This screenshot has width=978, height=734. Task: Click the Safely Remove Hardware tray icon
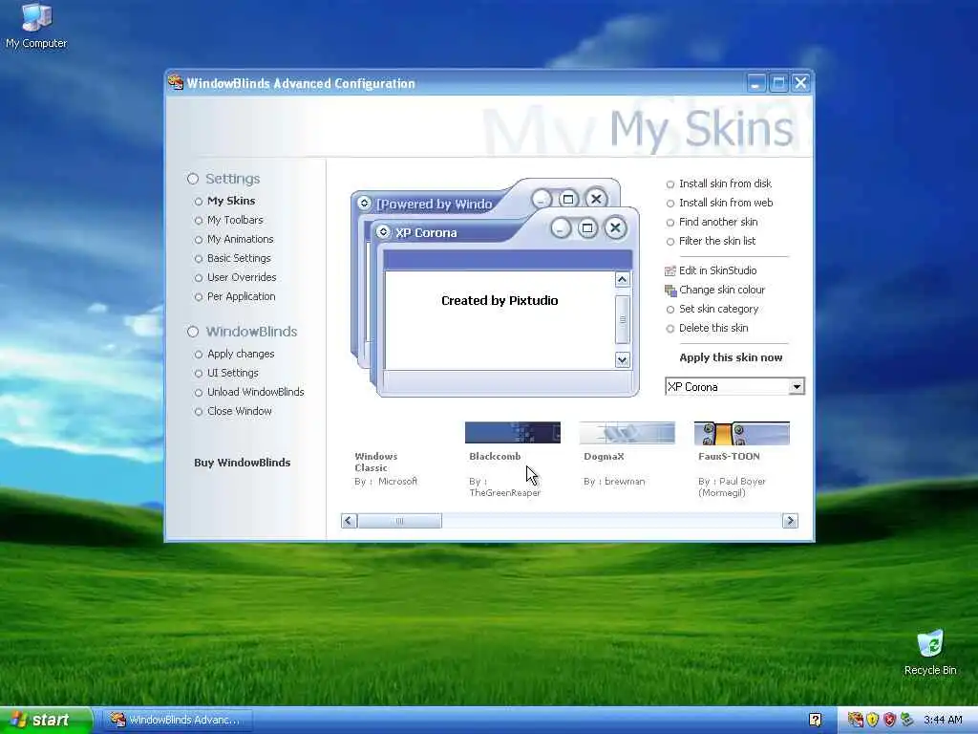click(x=906, y=720)
